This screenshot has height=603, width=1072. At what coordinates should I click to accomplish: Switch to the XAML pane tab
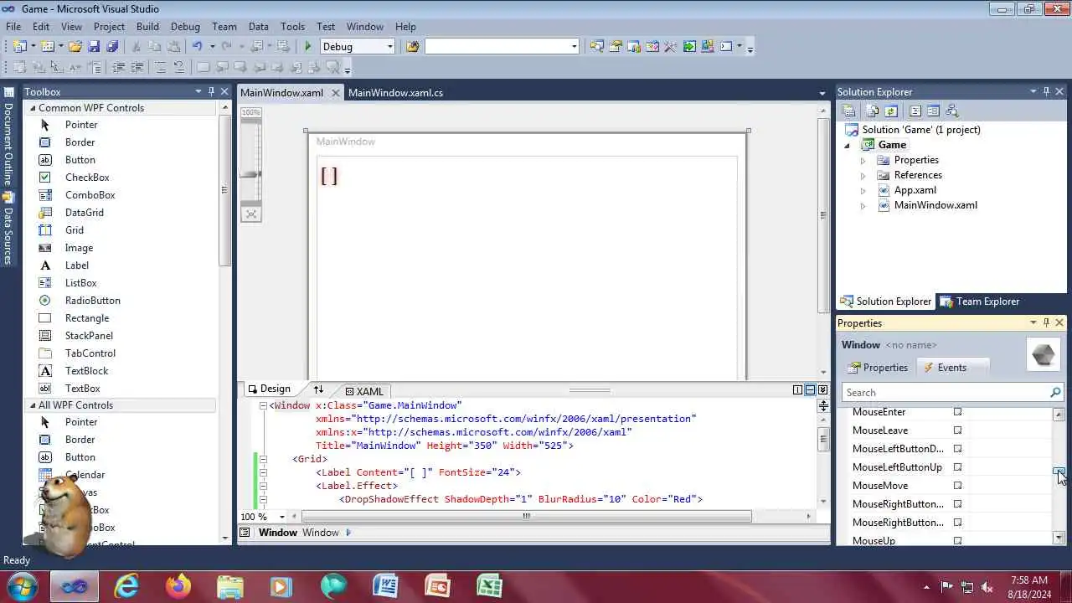364,391
